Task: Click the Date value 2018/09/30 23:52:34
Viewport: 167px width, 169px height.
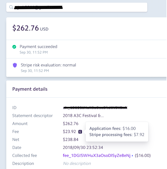Action: tap(83, 147)
